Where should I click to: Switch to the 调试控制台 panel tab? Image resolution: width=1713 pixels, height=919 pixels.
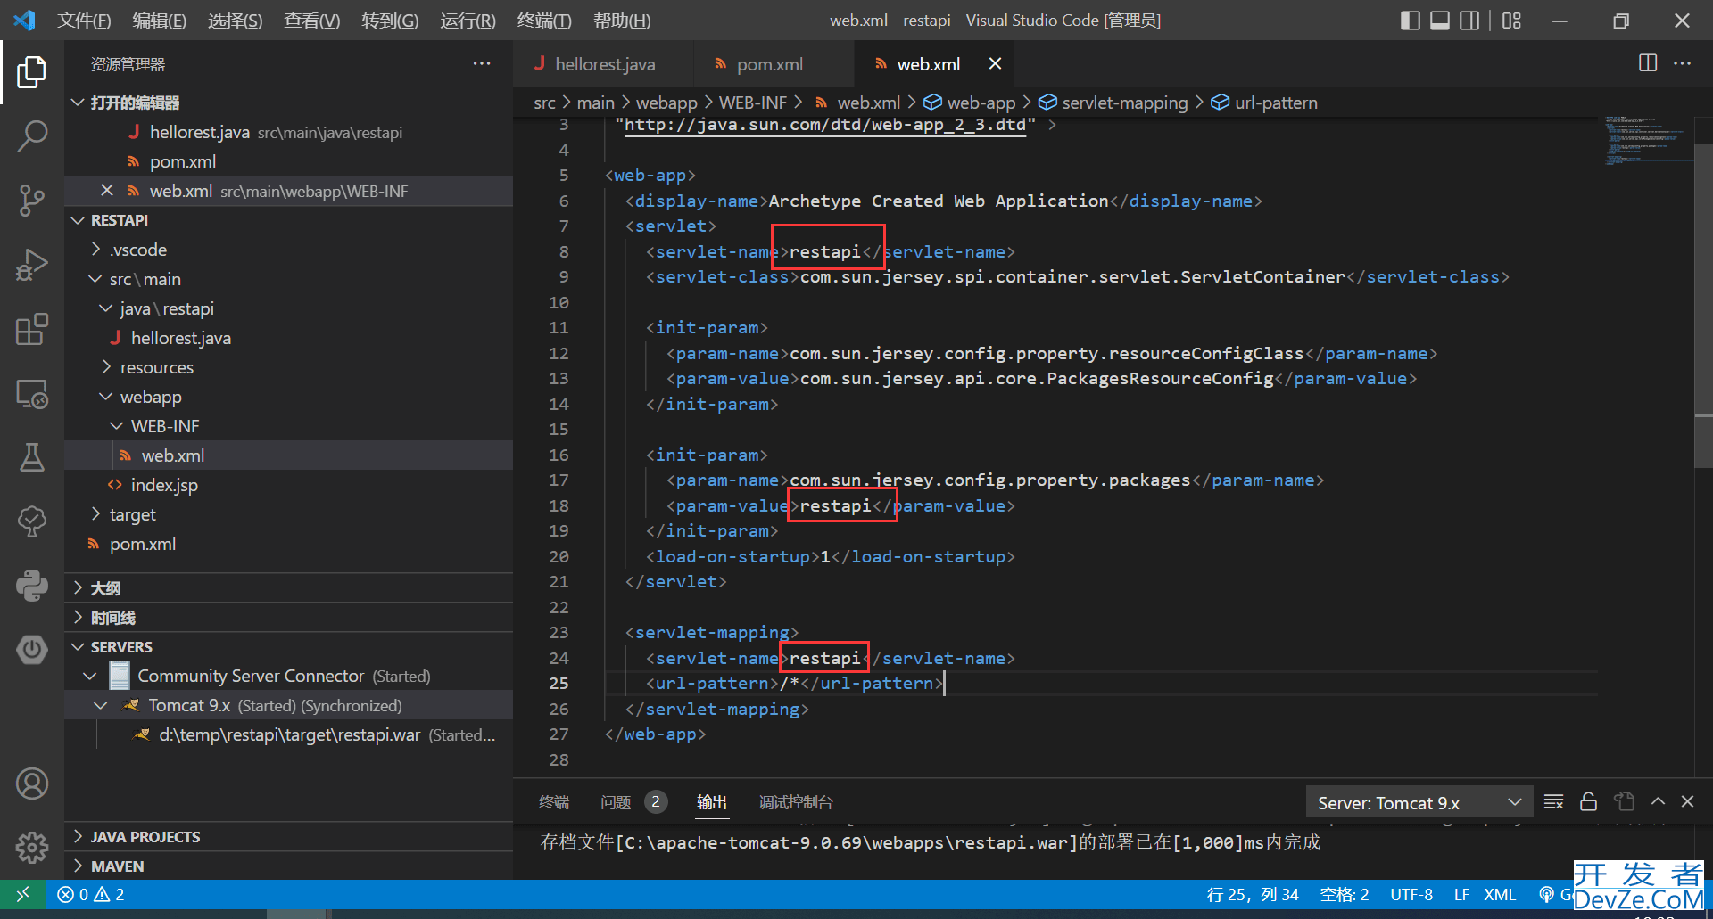pyautogui.click(x=795, y=802)
